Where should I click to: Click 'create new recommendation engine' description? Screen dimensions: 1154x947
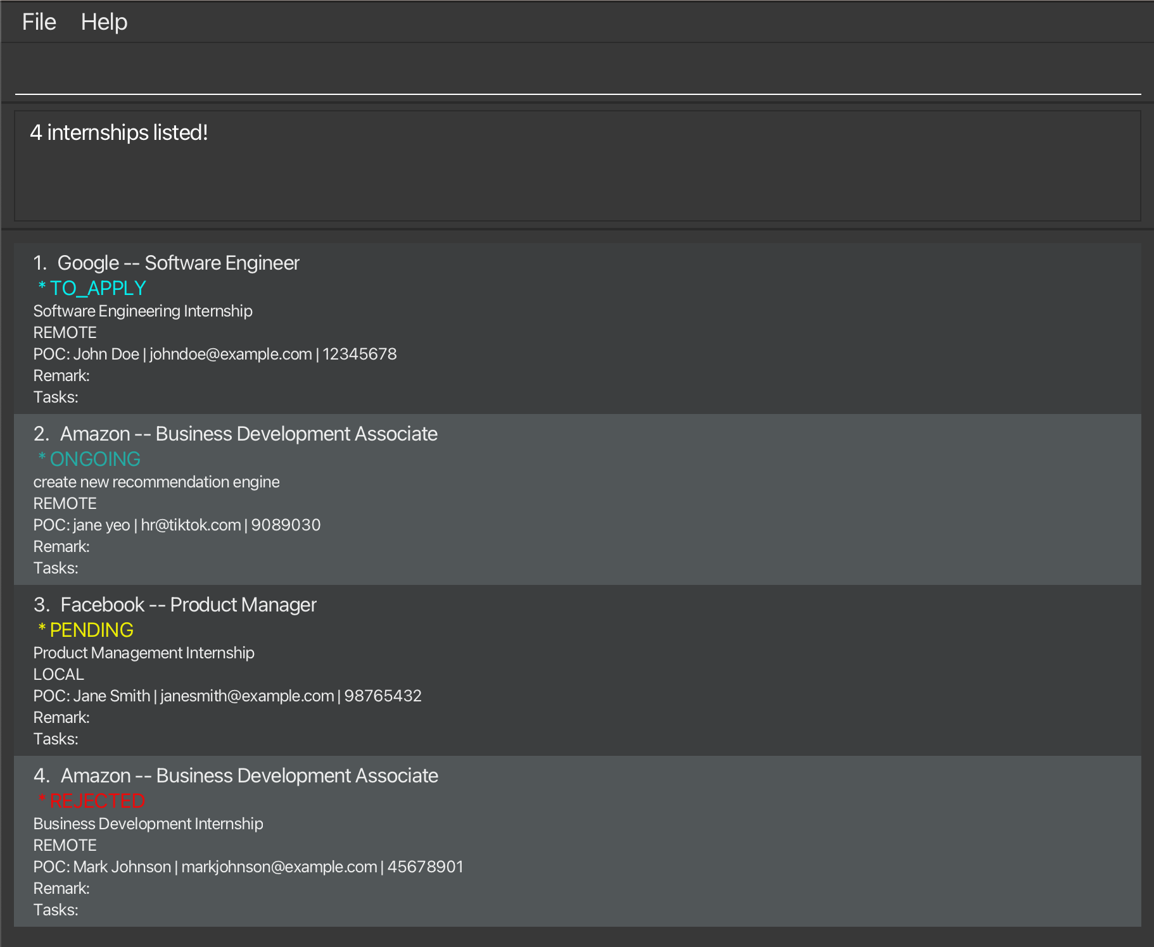[x=156, y=482]
